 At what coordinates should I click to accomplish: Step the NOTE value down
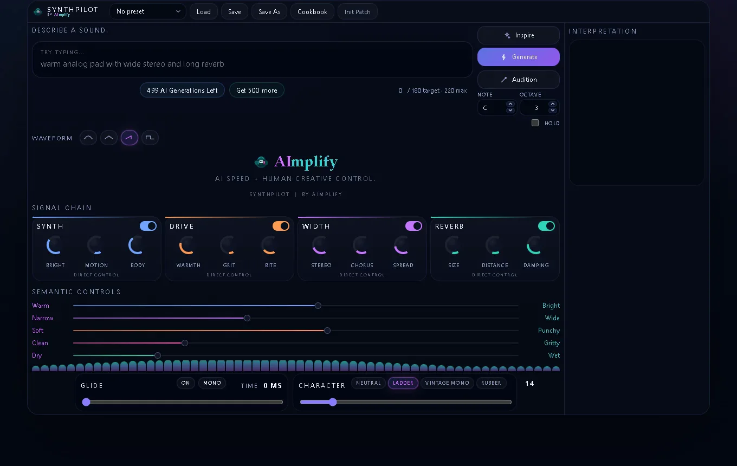[x=510, y=111]
